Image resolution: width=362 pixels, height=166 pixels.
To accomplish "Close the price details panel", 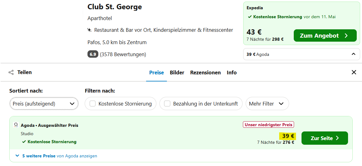I will (354, 72).
